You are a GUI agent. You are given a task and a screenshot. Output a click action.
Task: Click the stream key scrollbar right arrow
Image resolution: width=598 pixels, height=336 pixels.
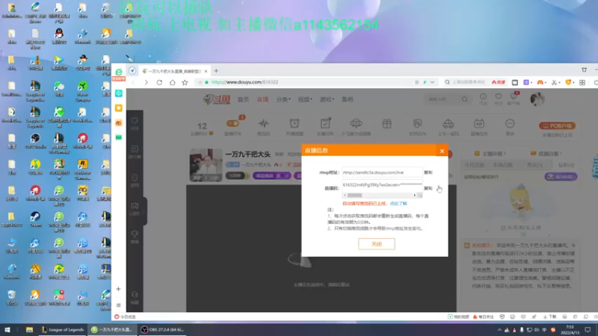pos(415,195)
